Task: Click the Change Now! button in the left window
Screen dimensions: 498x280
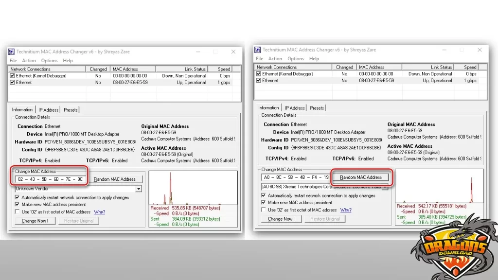Action: tap(35, 221)
